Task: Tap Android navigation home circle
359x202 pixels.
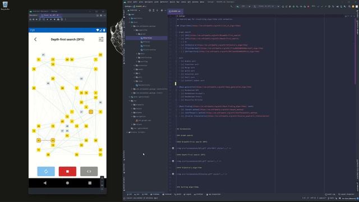Action: [67, 183]
